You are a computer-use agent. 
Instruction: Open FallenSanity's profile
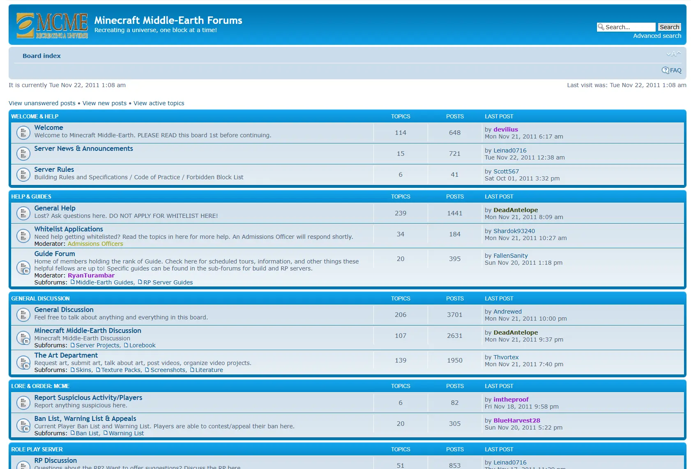tap(511, 256)
